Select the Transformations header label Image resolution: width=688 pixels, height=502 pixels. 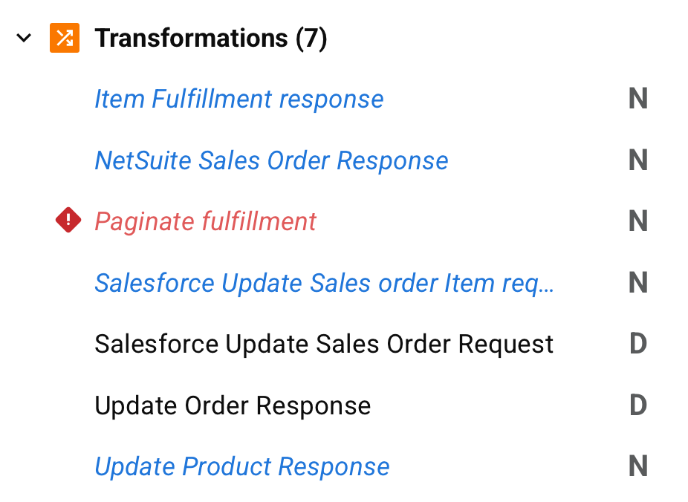[191, 38]
